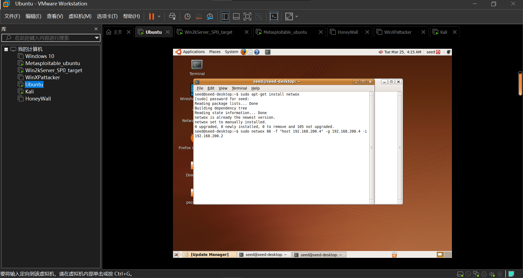Open the 帮助(H) menu
This screenshot has height=278, width=523.
(131, 16)
